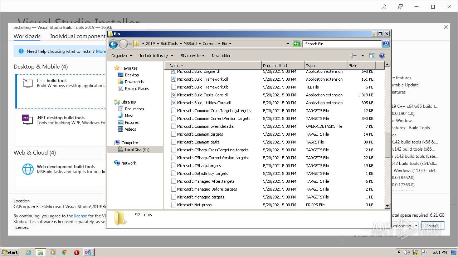Open Downloads in navigation pane
The height and width of the screenshot is (257, 458).
134,82
